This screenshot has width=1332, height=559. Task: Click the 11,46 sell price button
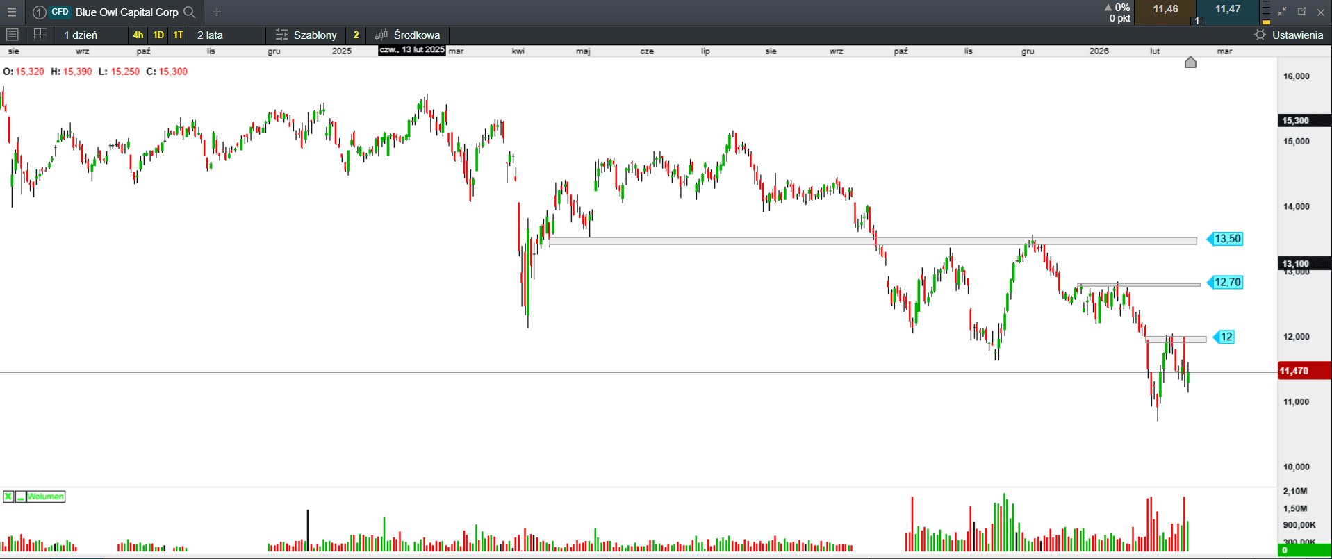click(1165, 10)
